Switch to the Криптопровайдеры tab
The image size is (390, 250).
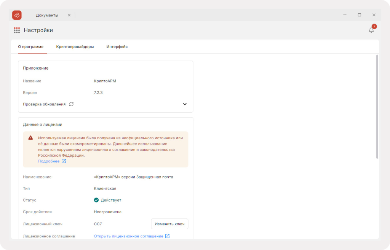point(75,47)
